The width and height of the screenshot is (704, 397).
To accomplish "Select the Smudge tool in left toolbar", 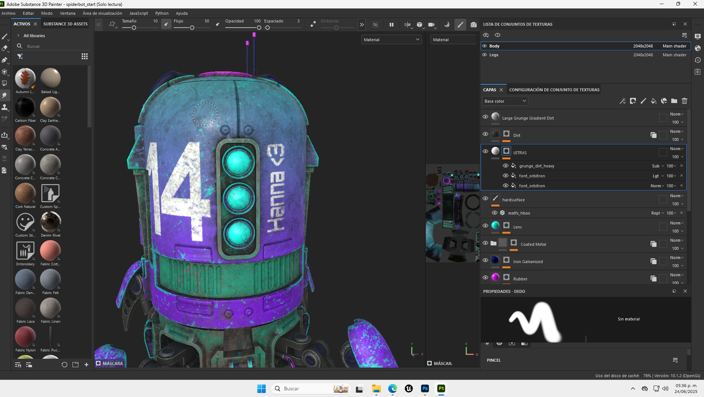I will (5, 95).
